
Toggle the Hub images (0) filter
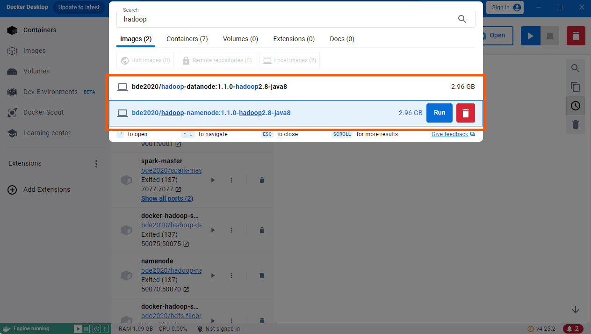(x=145, y=60)
